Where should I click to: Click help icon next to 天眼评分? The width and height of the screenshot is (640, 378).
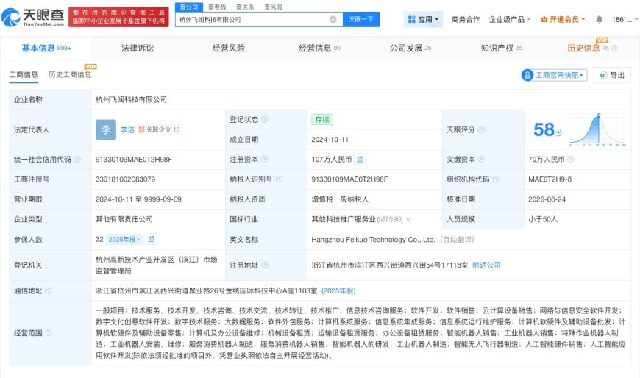(482, 129)
